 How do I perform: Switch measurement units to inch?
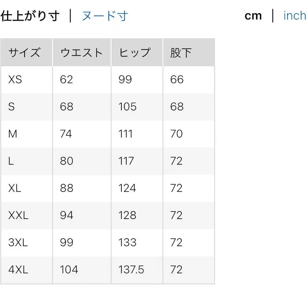click(294, 16)
